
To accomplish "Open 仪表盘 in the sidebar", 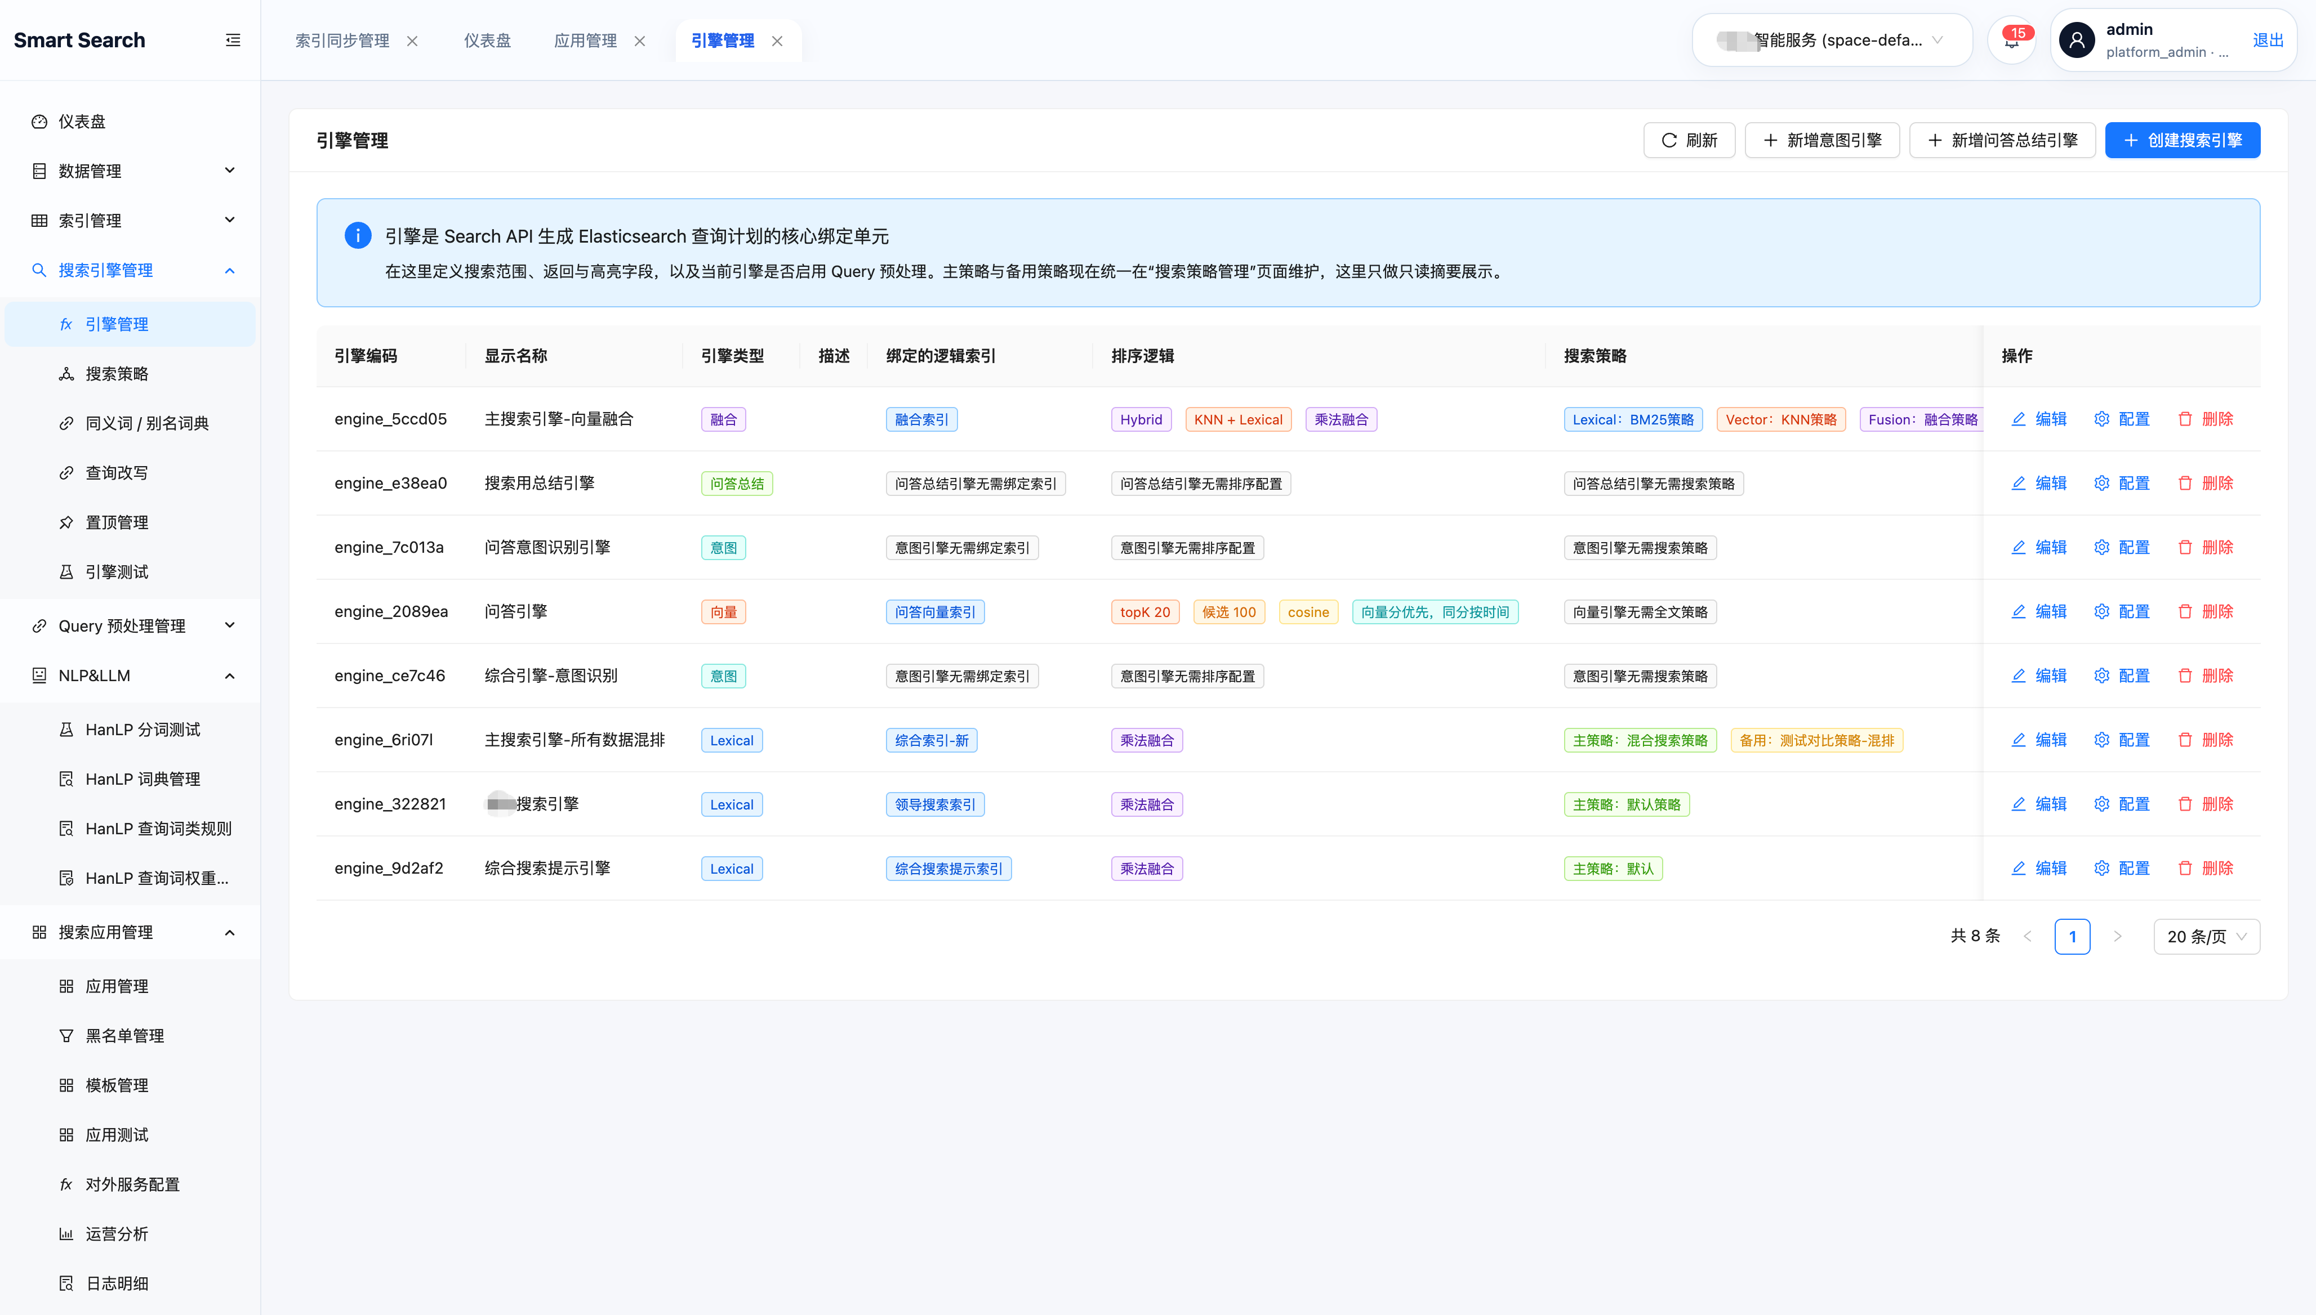I will (x=130, y=121).
